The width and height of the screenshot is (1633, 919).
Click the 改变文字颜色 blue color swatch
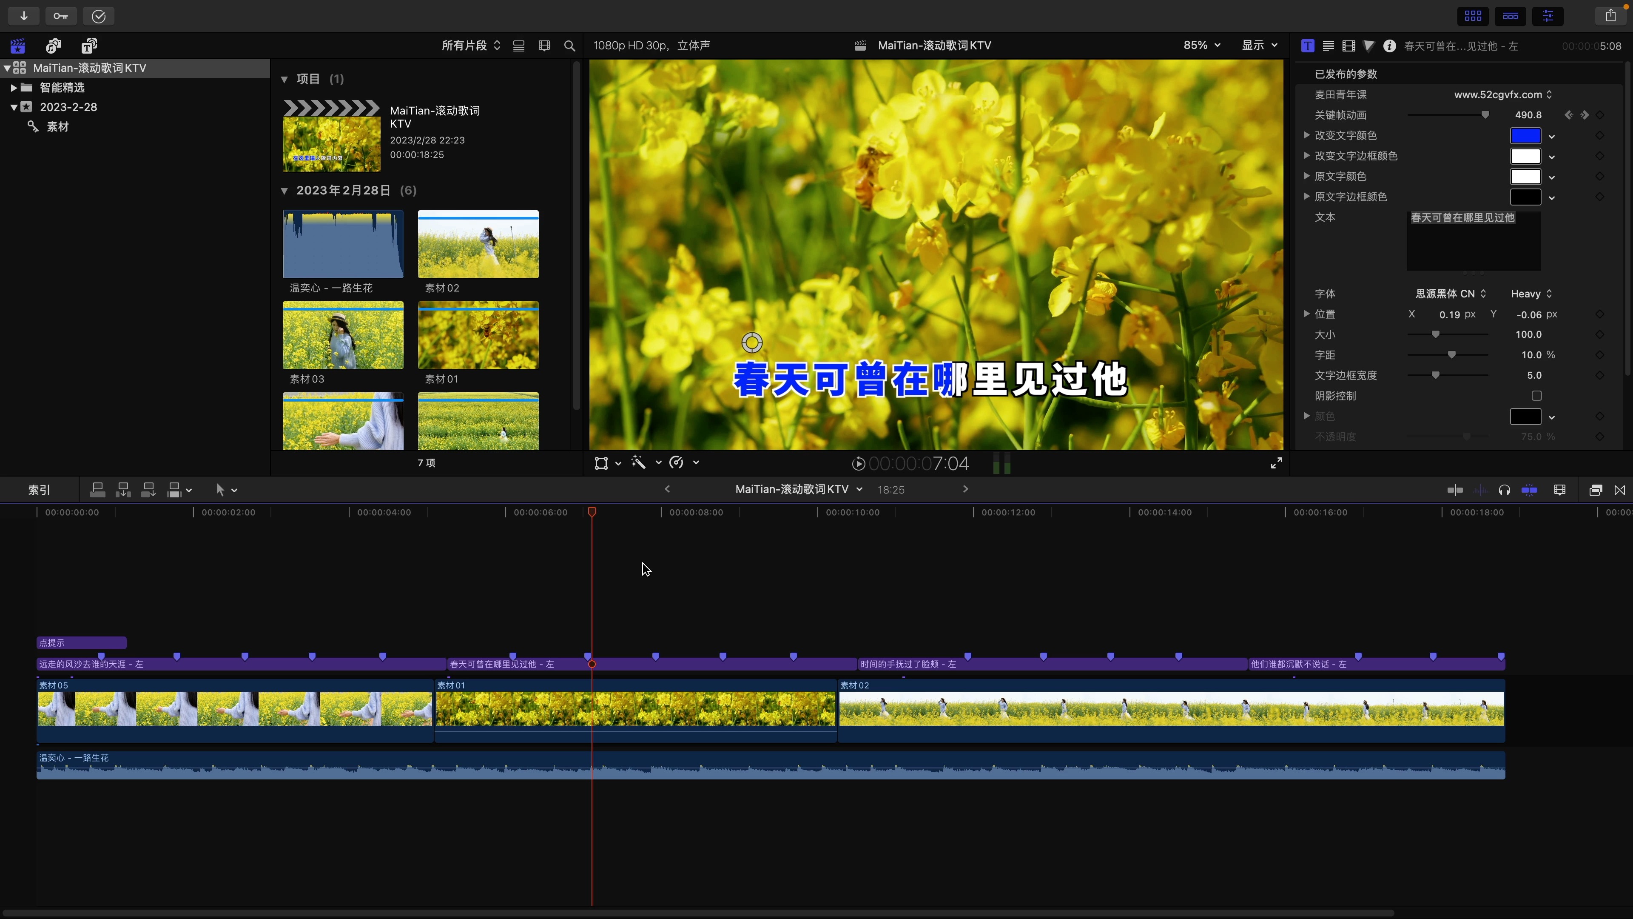pos(1525,136)
